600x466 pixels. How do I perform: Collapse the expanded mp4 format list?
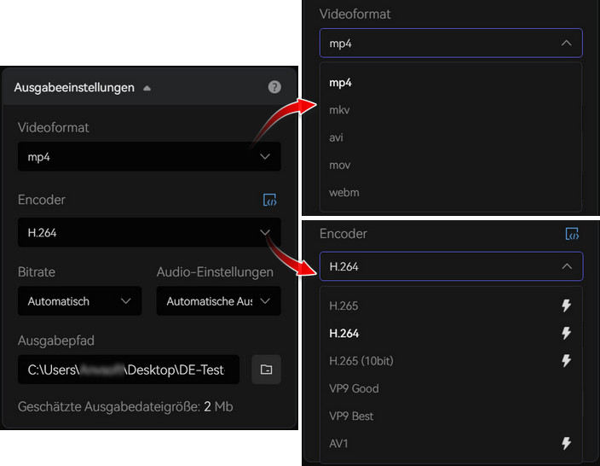pyautogui.click(x=451, y=43)
